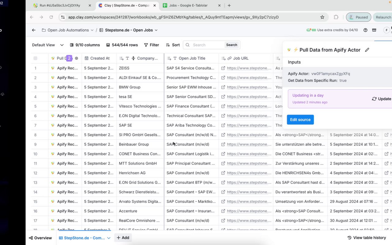This screenshot has width=392, height=245.
Task: Tick the select-all rows checkbox
Action: tap(36, 58)
